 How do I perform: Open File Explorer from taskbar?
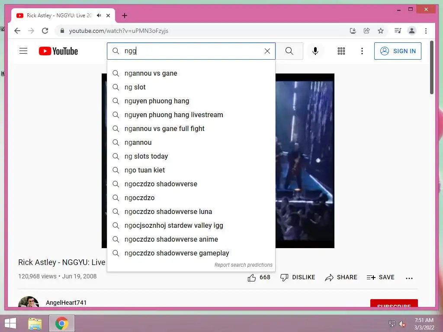[35, 323]
